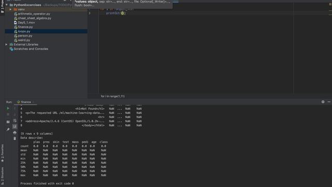Click the Structure panel icon
This screenshot has height=187, width=332.
coord(2,183)
